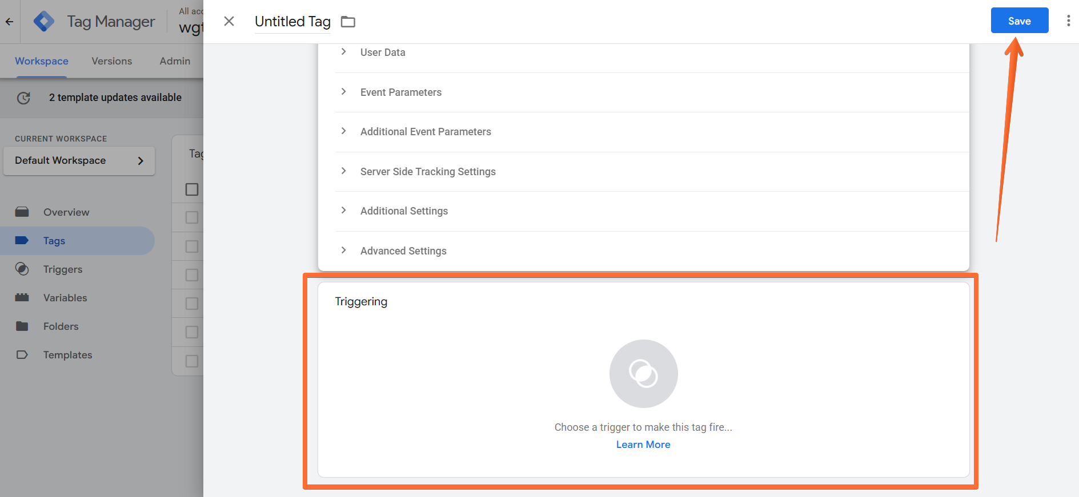Toggle the select-all checkbox in tags table header

192,189
